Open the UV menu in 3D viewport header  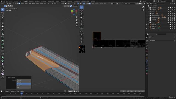coord(48,4)
